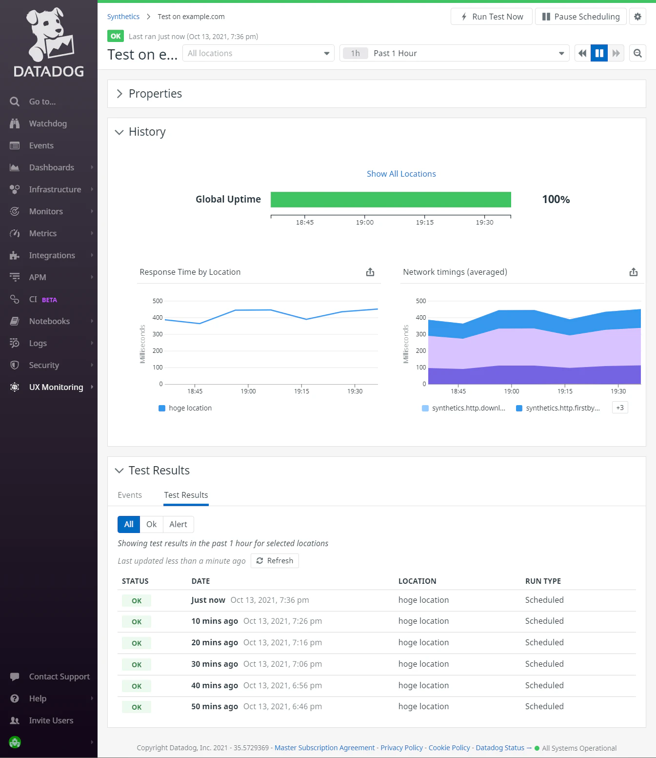Click the Help question mark icon

pos(15,698)
